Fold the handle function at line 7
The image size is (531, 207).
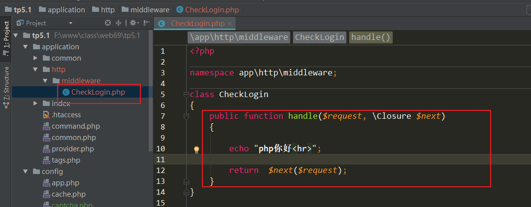pos(186,117)
